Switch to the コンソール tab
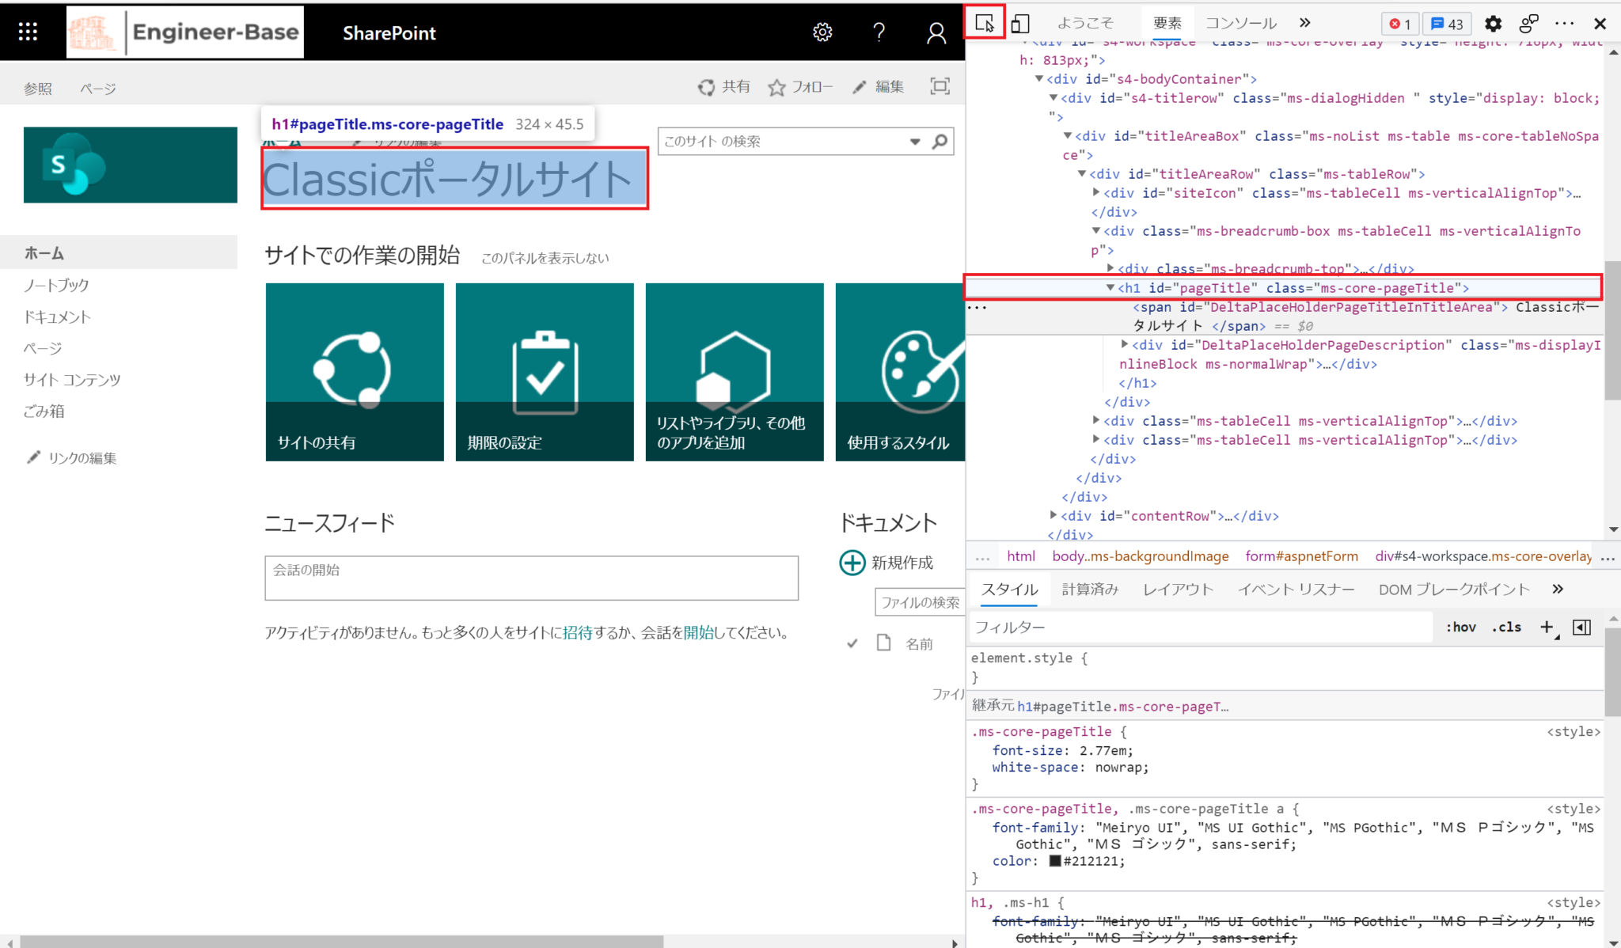Screen dimensions: 1621x948 1239,22
